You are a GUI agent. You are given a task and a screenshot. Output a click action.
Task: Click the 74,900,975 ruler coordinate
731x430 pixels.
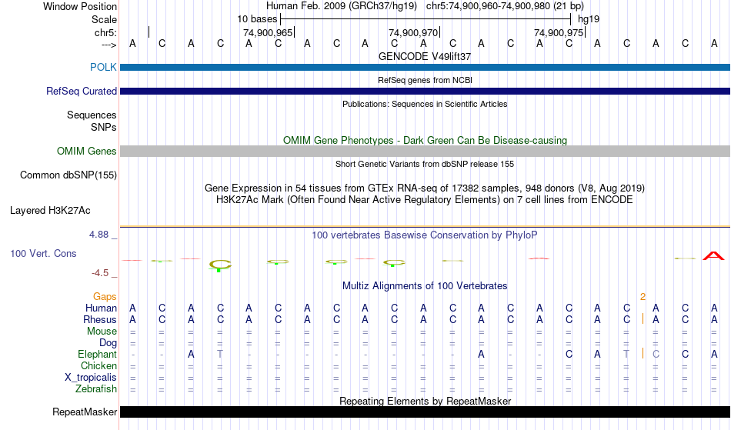[x=559, y=32]
